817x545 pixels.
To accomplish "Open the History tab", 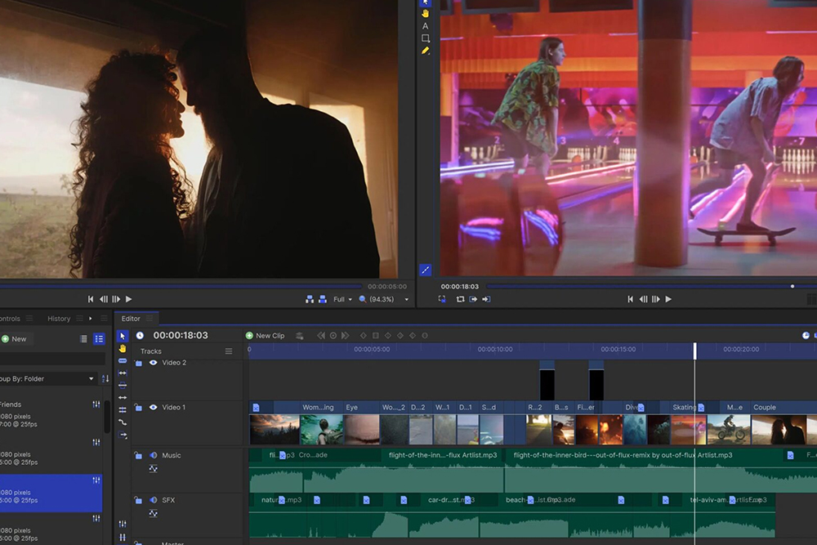I will (59, 319).
